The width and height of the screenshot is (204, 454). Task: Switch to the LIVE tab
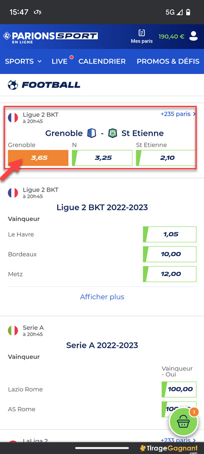[x=59, y=61]
